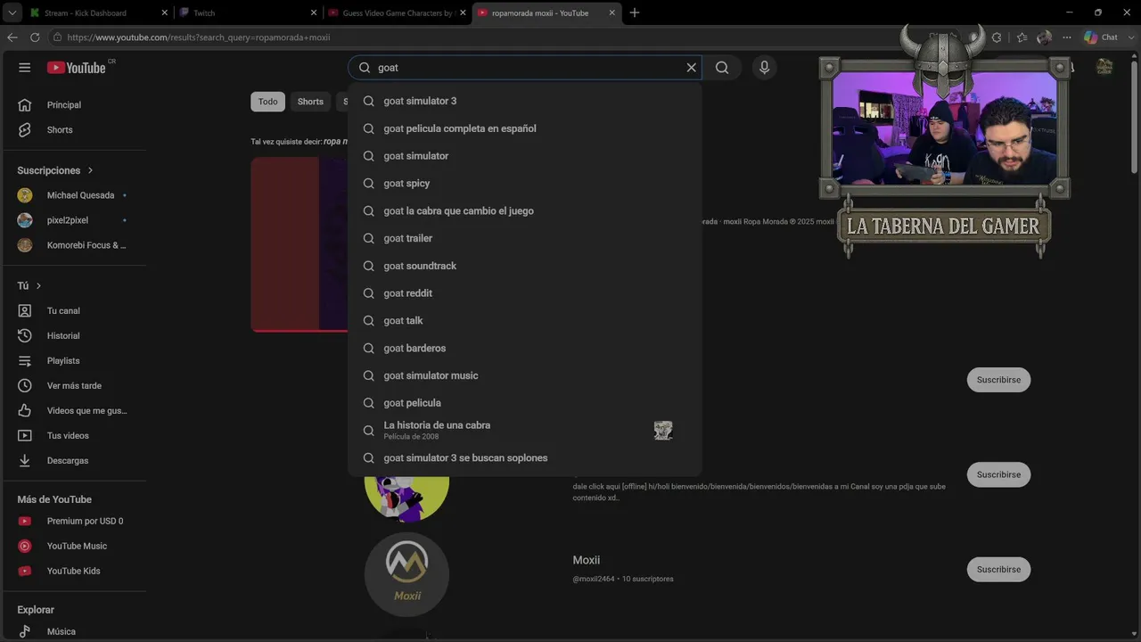Subscribe to the Moxii channel
Image resolution: width=1141 pixels, height=642 pixels.
pyautogui.click(x=998, y=570)
